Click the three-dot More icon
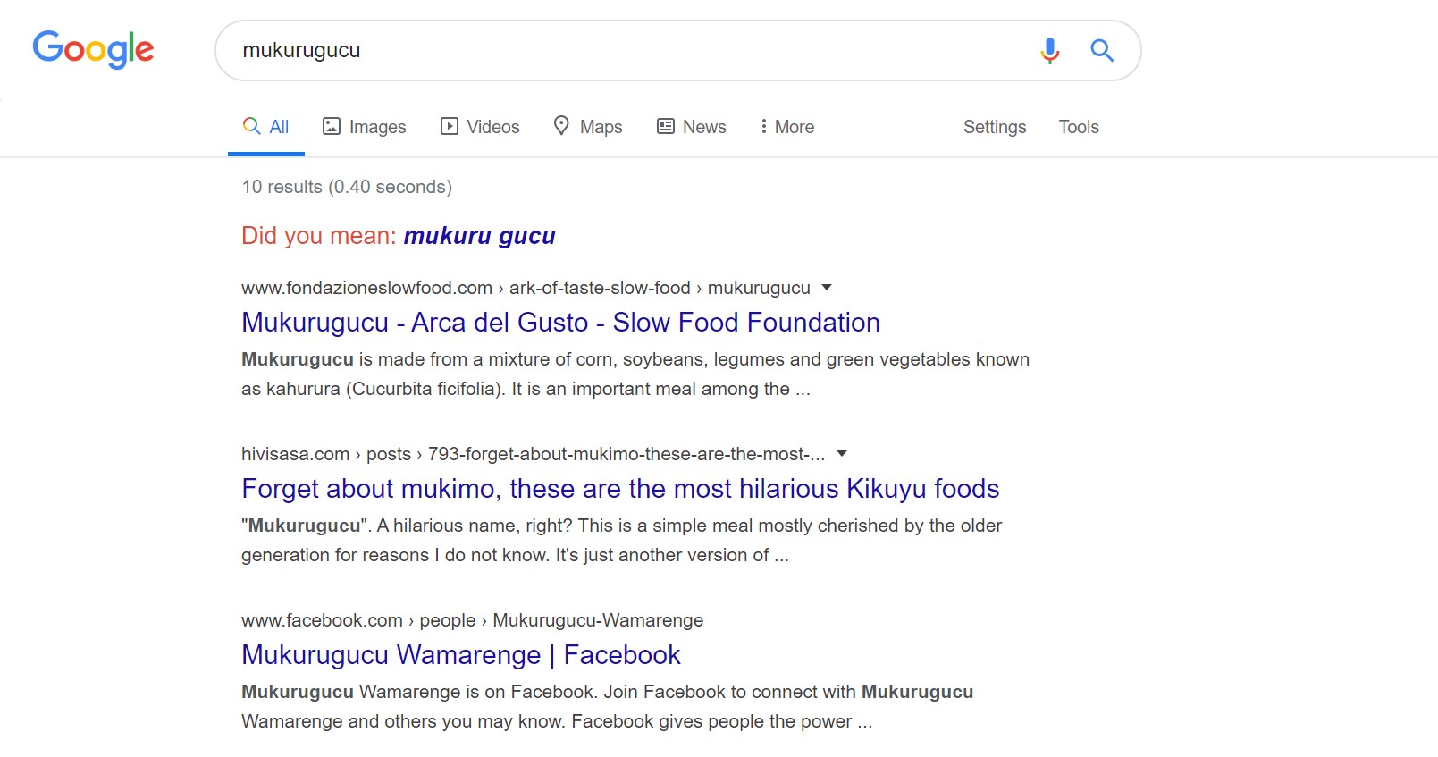Image resolution: width=1438 pixels, height=757 pixels. (763, 126)
